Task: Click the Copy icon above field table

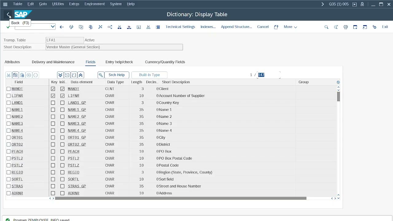Action: pyautogui.click(x=15, y=75)
